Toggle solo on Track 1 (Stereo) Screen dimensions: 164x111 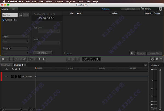point(13,76)
